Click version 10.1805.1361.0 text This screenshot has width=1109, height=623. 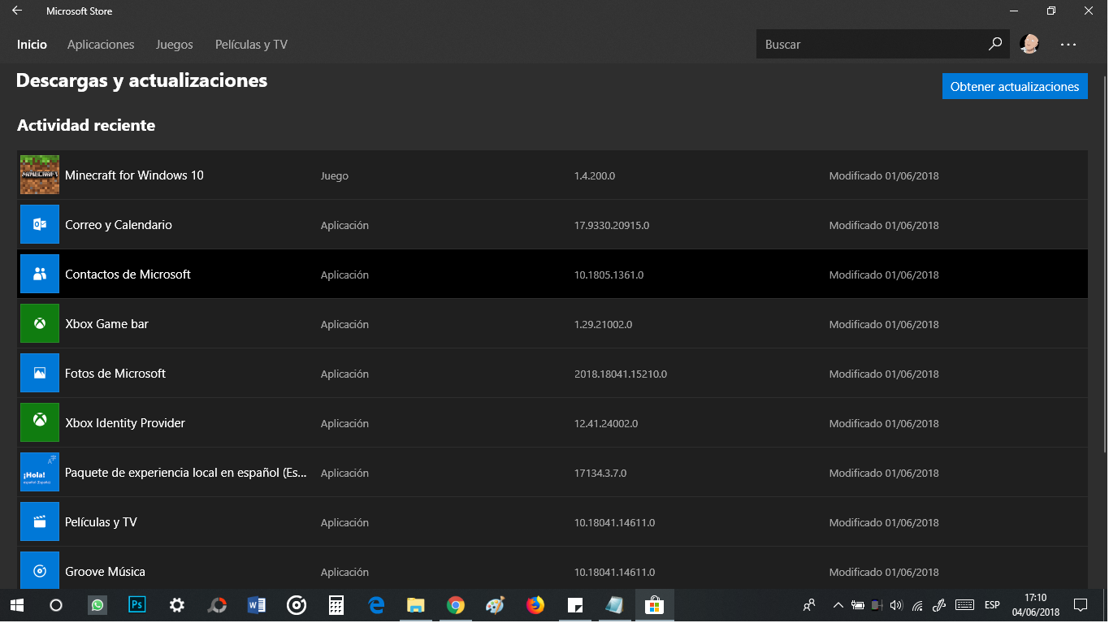point(609,275)
